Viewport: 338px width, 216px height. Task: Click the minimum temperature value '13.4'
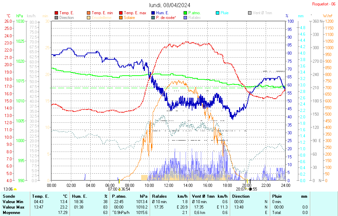click(64, 202)
